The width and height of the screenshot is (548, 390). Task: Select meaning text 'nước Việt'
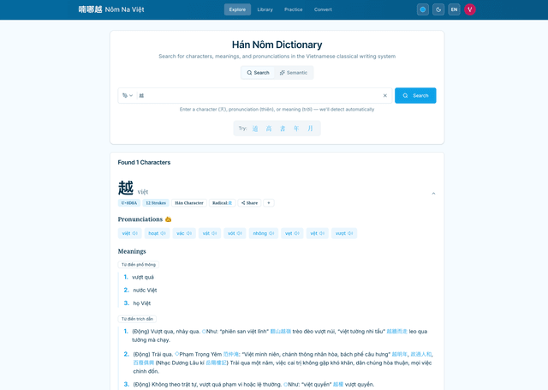pos(145,290)
